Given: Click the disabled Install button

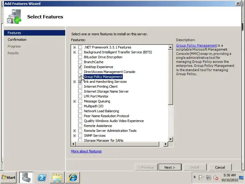Looking at the screenshot, I should 195,167.
